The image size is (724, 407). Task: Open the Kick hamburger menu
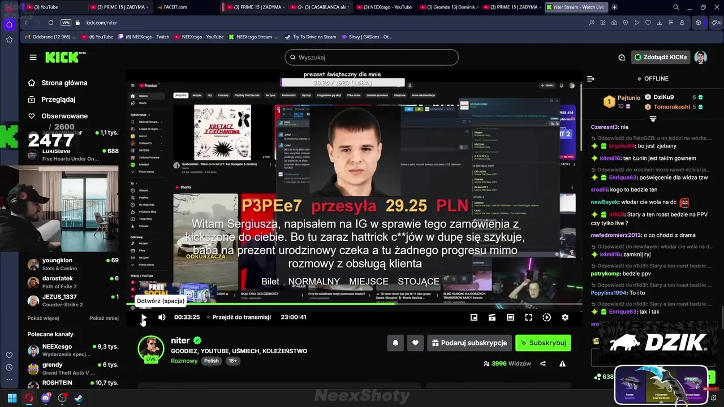coord(33,57)
